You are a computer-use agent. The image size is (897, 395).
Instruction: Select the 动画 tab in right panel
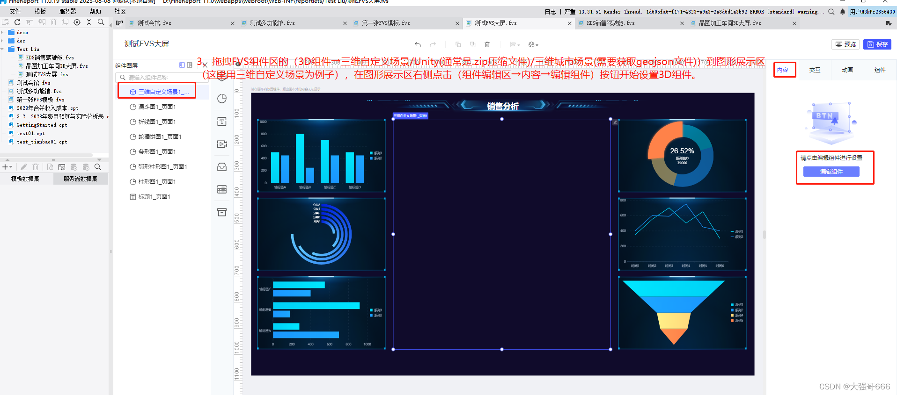pos(847,70)
